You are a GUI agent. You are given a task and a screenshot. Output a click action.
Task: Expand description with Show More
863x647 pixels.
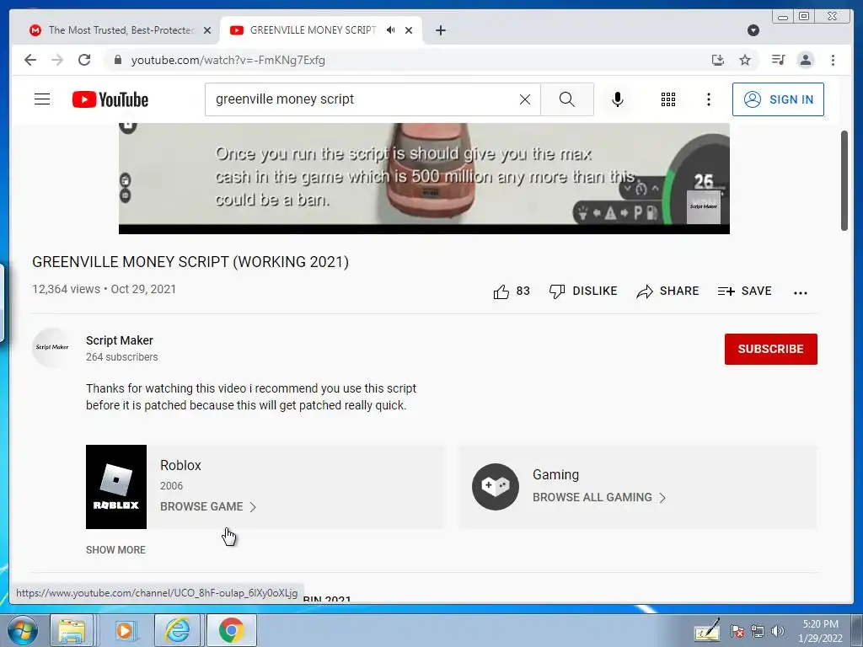(115, 549)
